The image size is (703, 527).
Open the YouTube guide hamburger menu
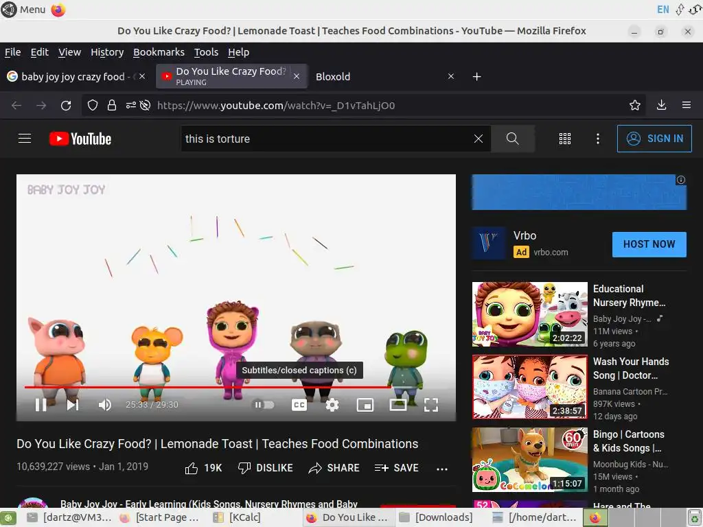(x=25, y=139)
